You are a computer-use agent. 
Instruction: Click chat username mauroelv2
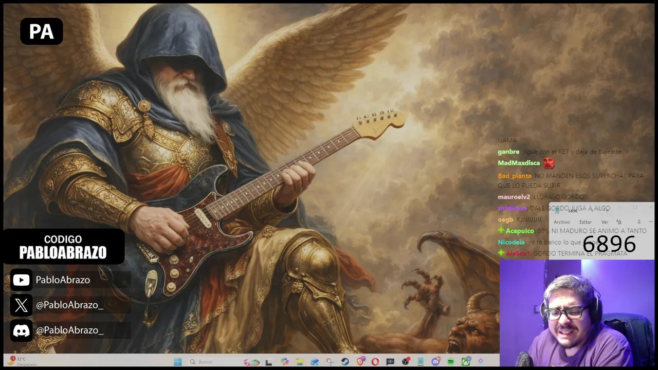514,197
